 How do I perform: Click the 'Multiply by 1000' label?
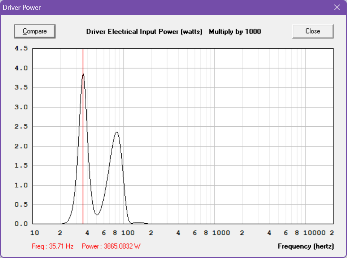235,32
